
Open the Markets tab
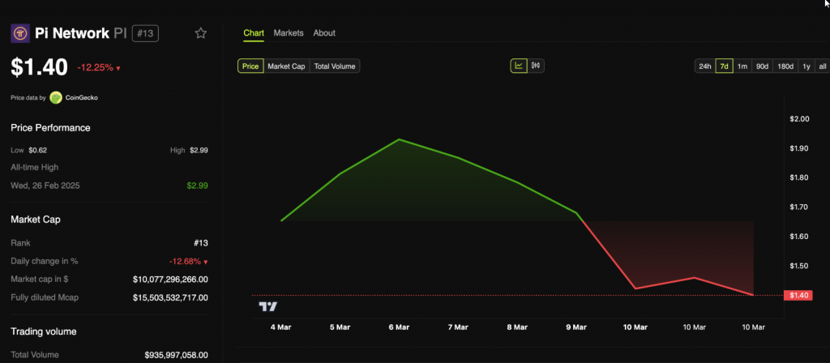[289, 32]
